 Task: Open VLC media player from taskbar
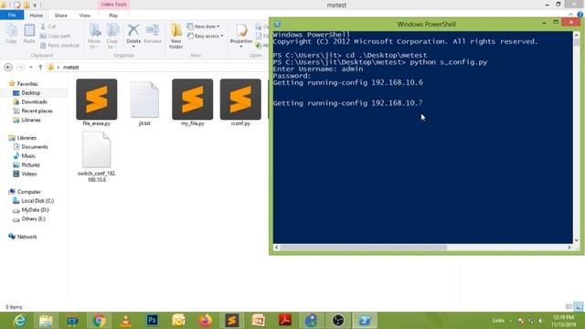(x=126, y=321)
